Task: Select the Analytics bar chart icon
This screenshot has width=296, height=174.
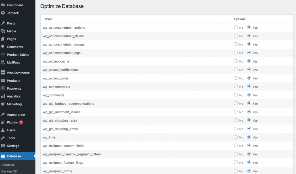Action: click(4, 96)
